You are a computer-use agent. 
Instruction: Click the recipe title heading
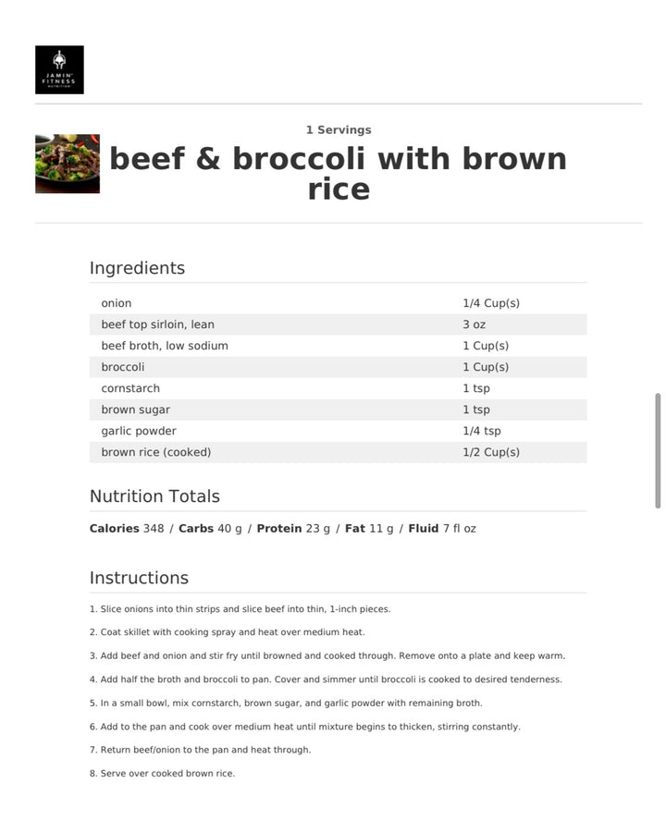coord(339,174)
